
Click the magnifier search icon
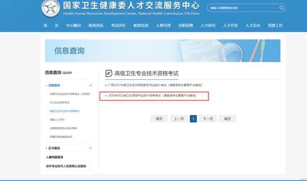pyautogui.click(x=281, y=8)
